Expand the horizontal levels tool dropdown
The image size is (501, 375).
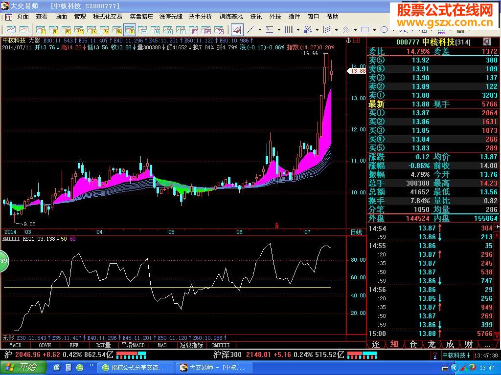pos(279,30)
